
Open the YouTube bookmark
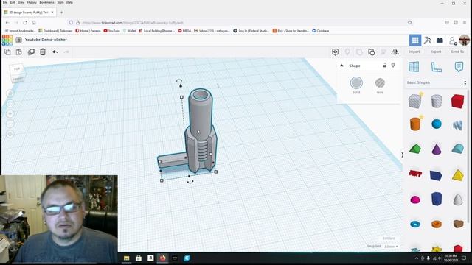(x=111, y=31)
